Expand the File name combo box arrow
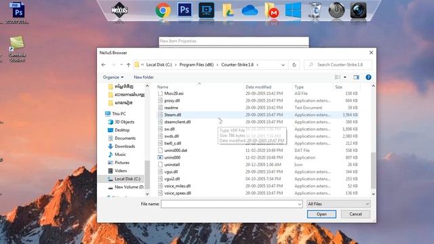 pyautogui.click(x=300, y=204)
